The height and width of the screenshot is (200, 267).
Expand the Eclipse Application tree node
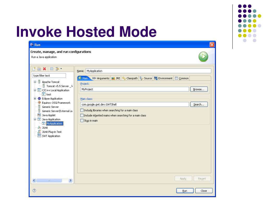(35, 98)
